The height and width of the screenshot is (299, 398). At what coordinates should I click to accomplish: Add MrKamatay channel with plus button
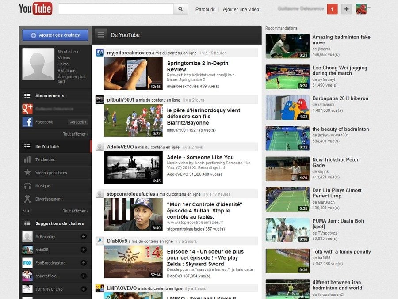click(x=84, y=237)
